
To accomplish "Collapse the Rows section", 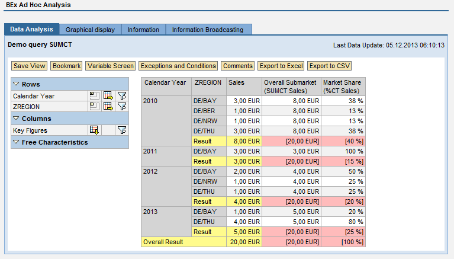I will (x=16, y=84).
